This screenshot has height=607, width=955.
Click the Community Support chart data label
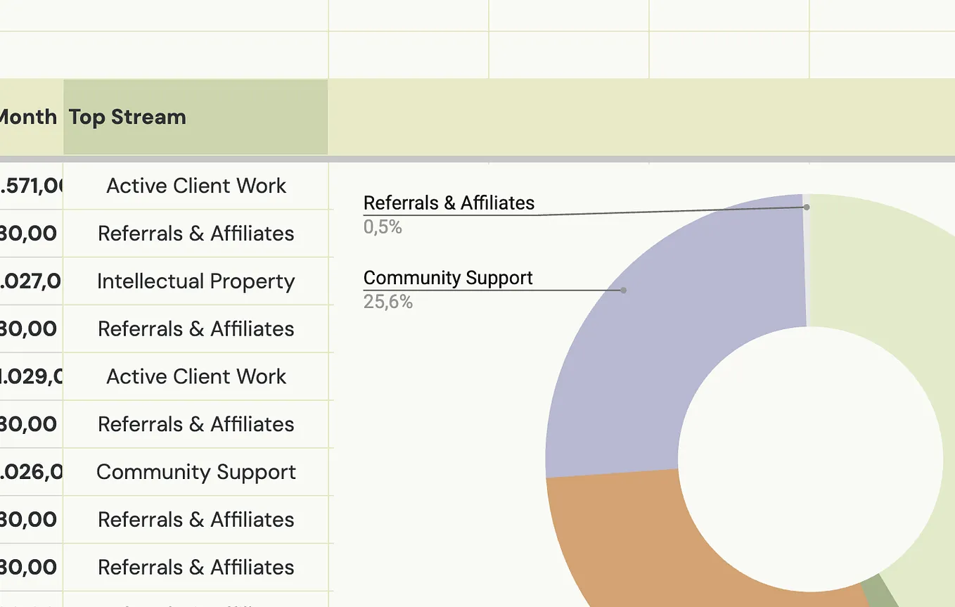tap(448, 278)
